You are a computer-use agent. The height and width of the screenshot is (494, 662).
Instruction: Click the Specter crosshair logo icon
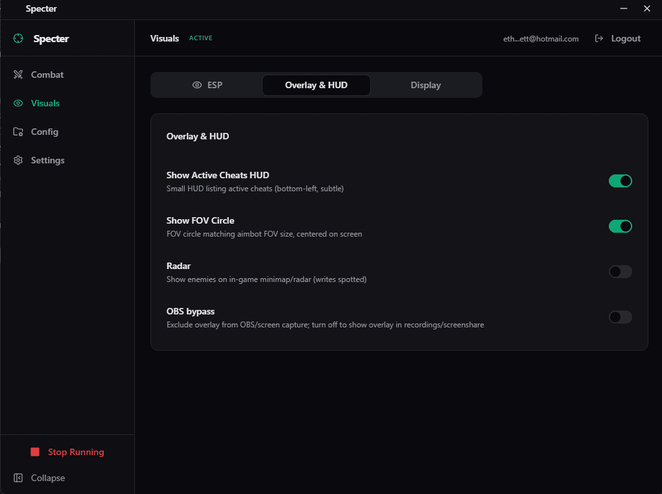pyautogui.click(x=18, y=38)
